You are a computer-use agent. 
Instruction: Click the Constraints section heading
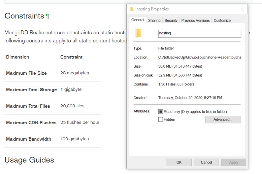tap(24, 16)
